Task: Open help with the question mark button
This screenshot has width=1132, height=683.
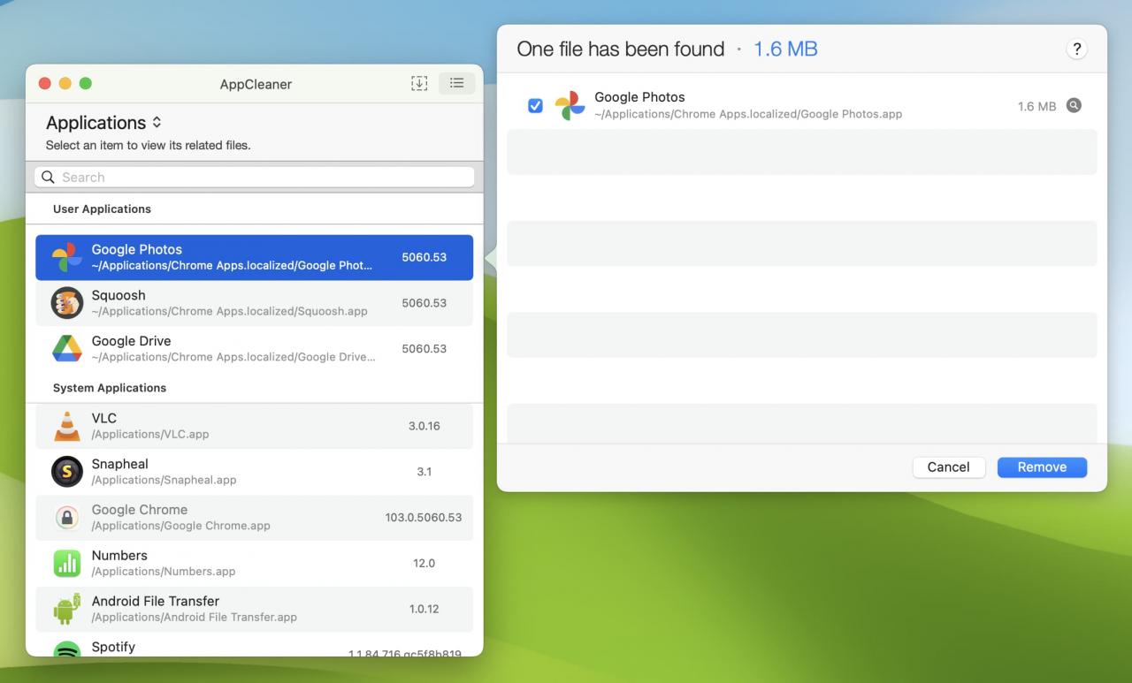Action: tap(1076, 49)
